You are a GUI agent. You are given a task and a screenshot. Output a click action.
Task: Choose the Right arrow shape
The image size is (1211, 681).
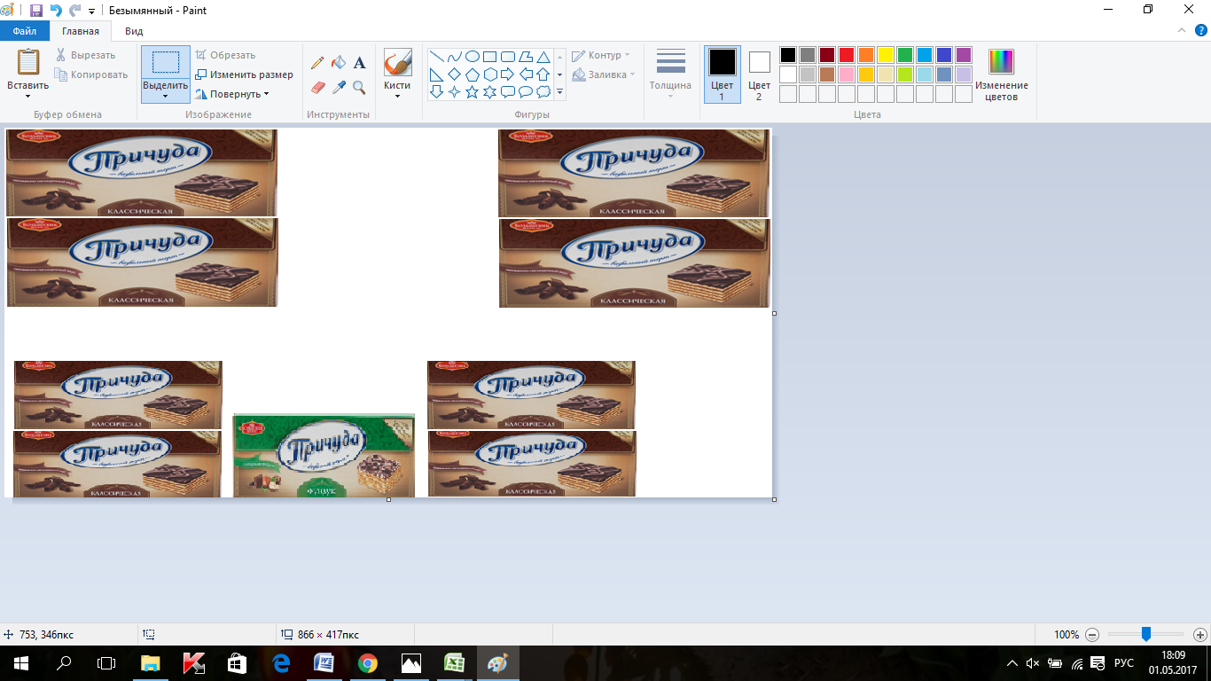pyautogui.click(x=508, y=74)
